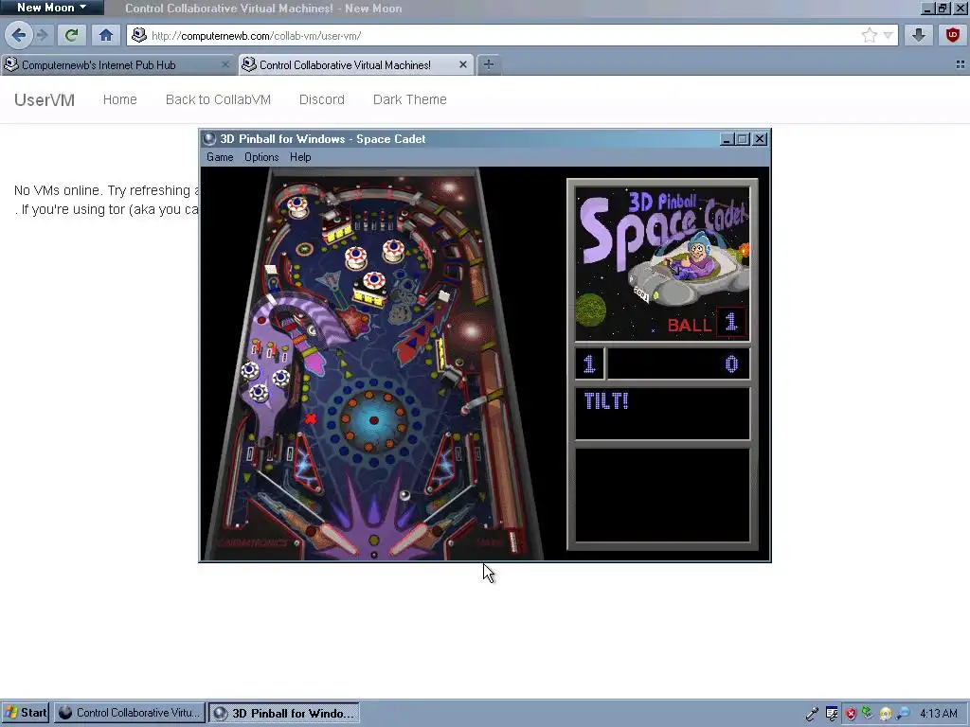Restore down the New Moon browser window
The image size is (970, 727).
tap(943, 8)
